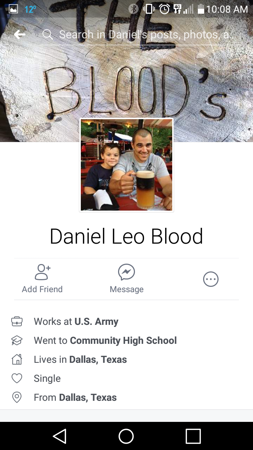Open the three-dot more options menu
Image resolution: width=253 pixels, height=450 pixels.
(x=211, y=279)
